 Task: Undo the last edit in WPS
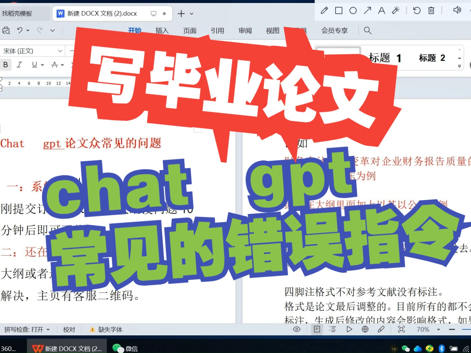tap(20, 30)
